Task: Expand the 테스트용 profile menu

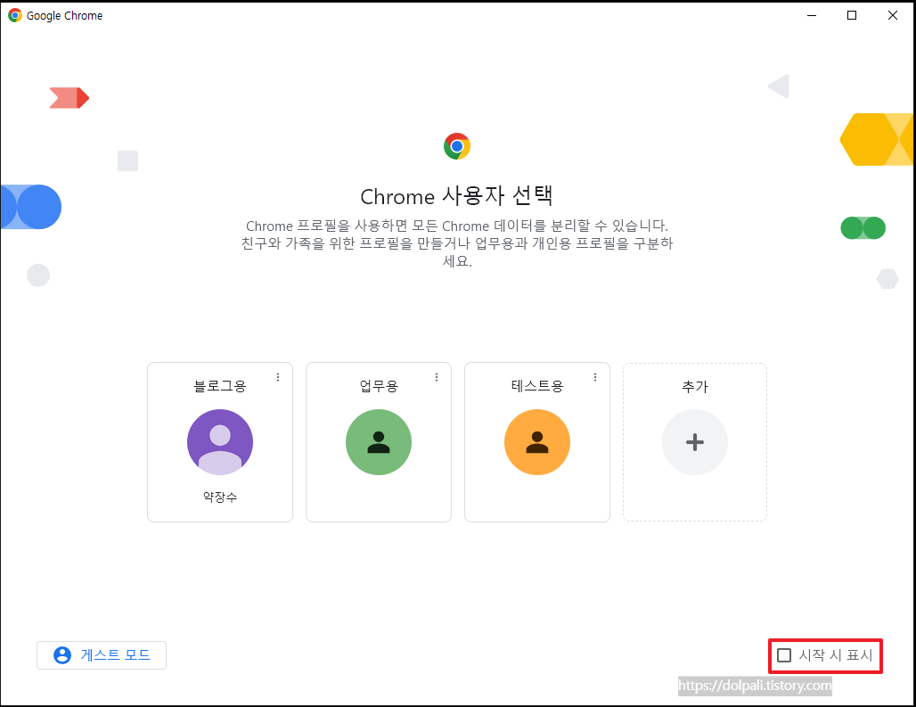Action: (594, 376)
